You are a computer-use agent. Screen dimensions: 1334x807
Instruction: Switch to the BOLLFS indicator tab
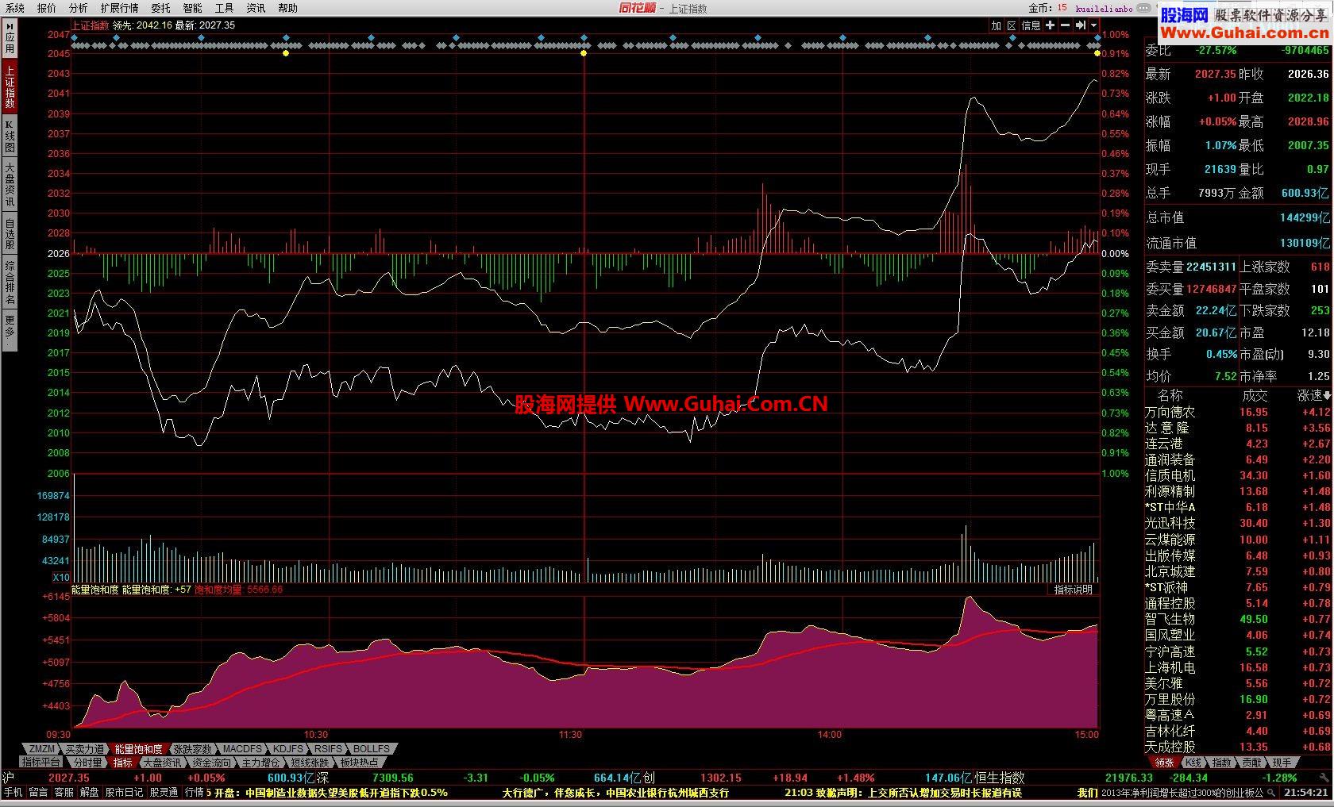[x=372, y=749]
